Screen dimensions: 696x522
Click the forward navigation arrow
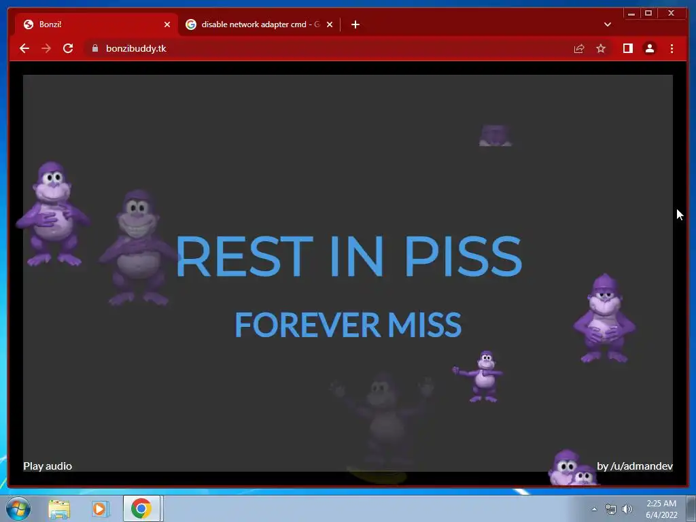tap(46, 48)
